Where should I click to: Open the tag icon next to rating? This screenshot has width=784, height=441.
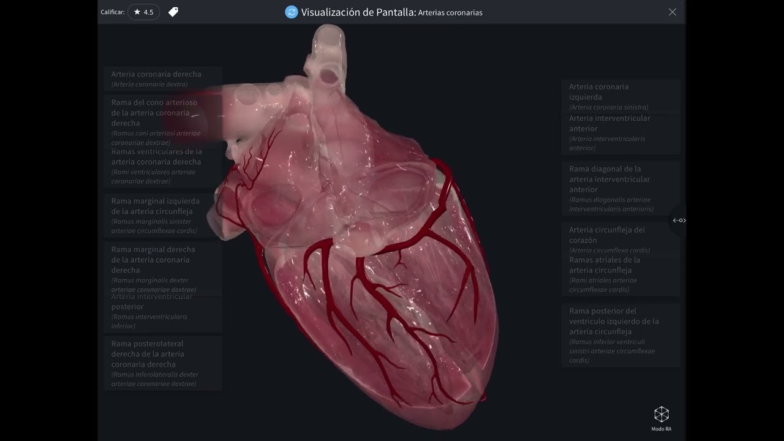tap(173, 12)
